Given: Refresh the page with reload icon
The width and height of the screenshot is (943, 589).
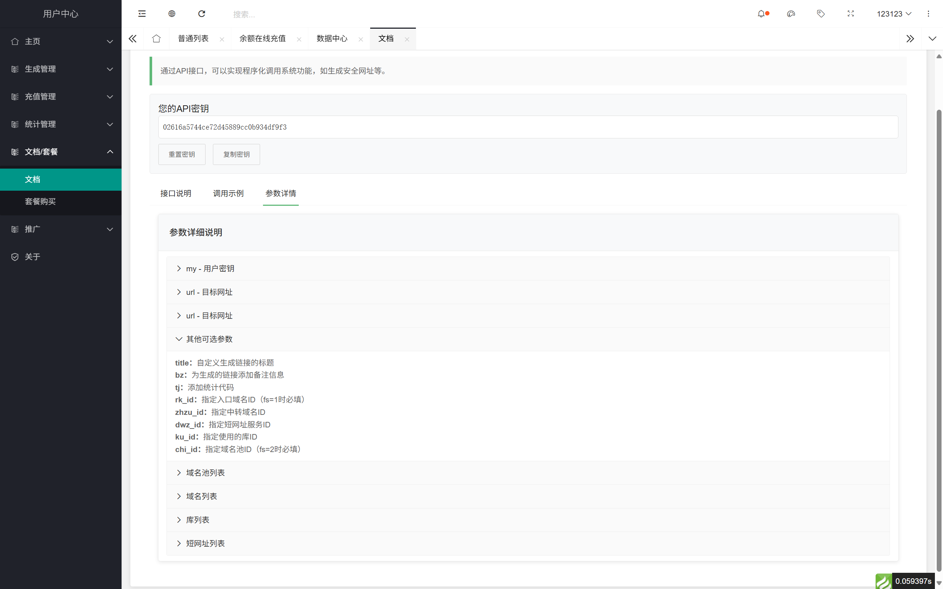Looking at the screenshot, I should point(201,14).
